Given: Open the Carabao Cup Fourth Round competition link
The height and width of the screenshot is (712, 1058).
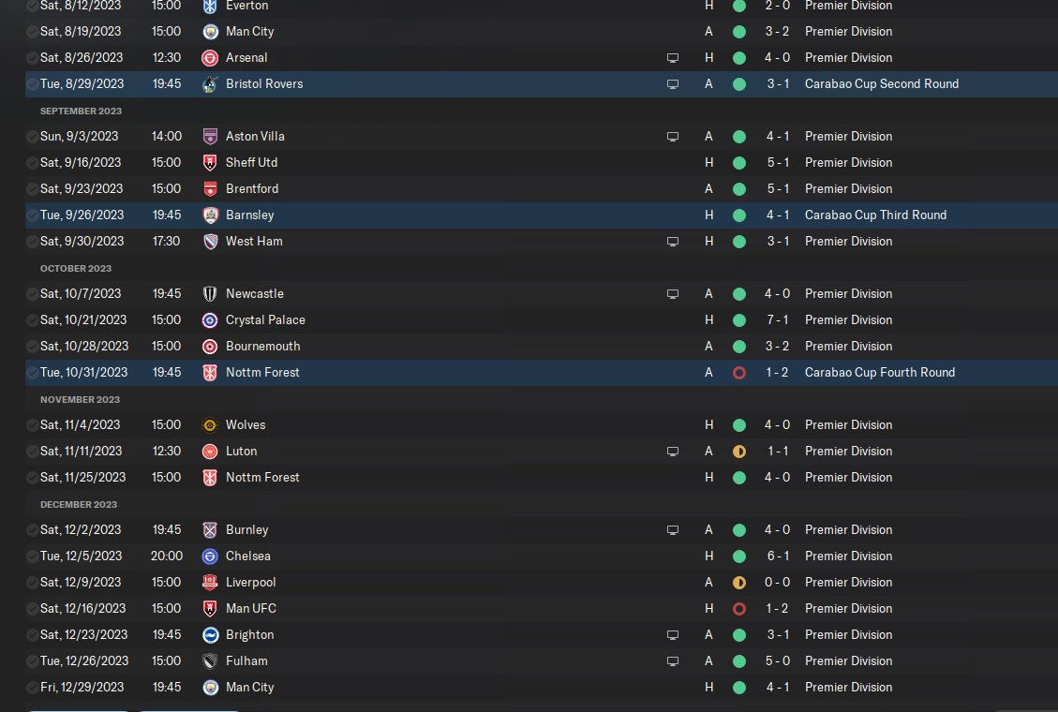Looking at the screenshot, I should coord(880,372).
